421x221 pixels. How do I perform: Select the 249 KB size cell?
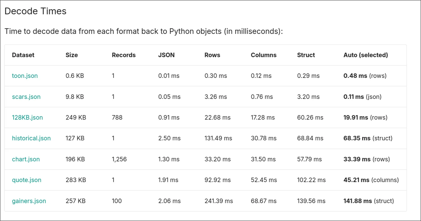pyautogui.click(x=76, y=118)
